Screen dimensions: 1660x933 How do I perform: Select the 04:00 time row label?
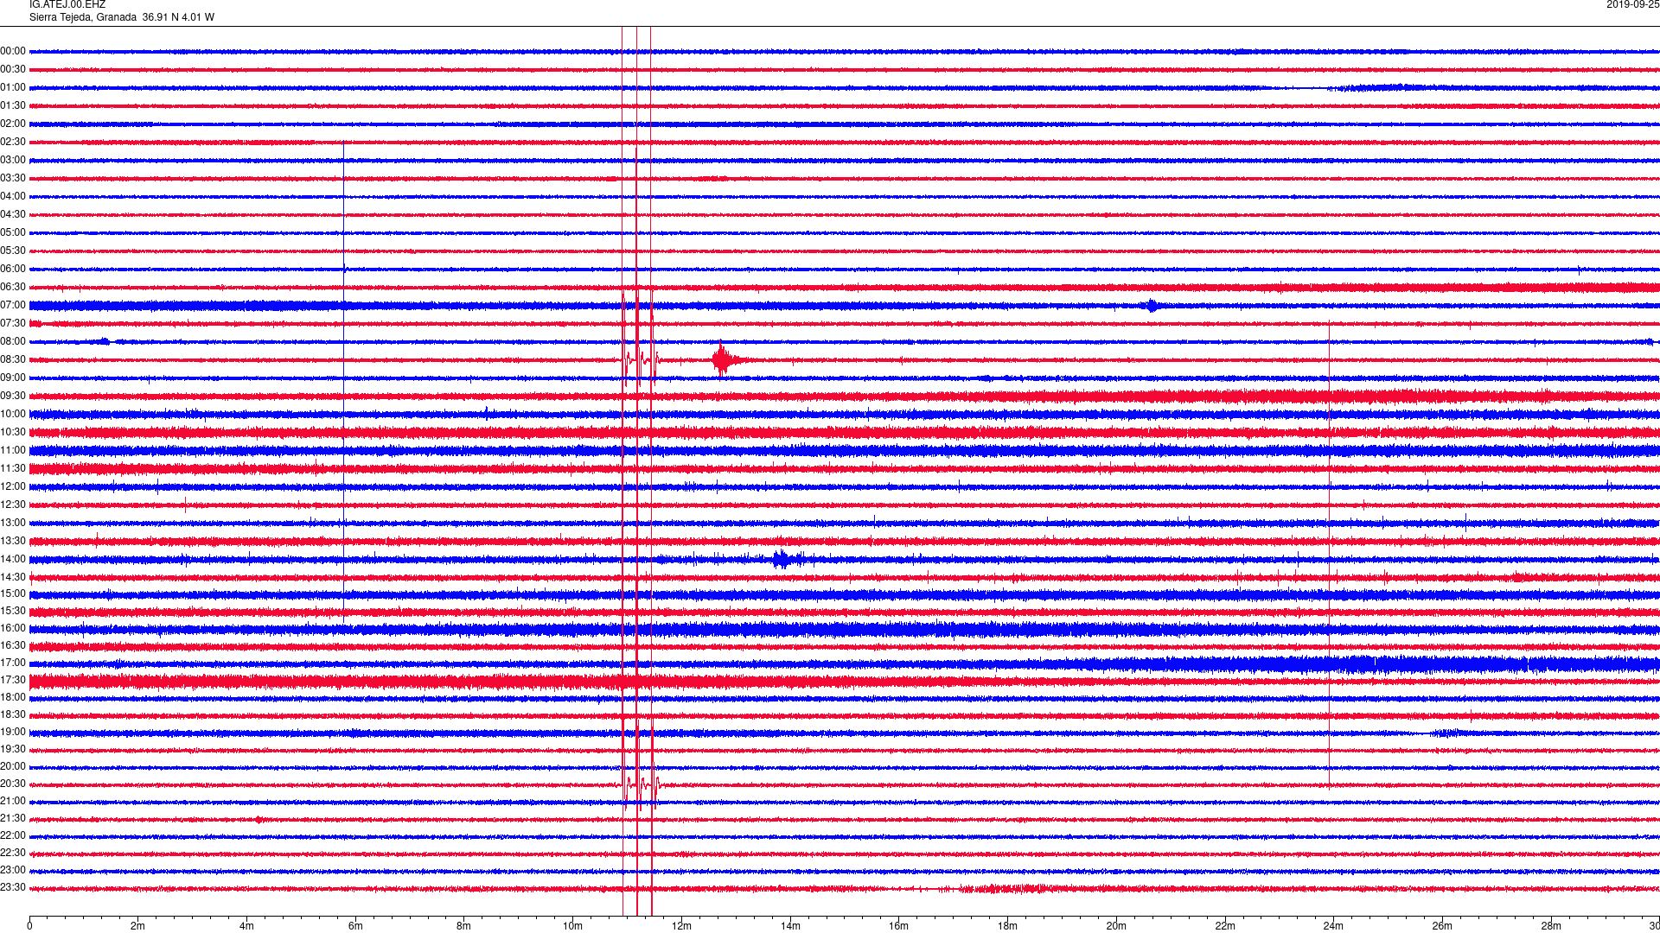pos(13,197)
